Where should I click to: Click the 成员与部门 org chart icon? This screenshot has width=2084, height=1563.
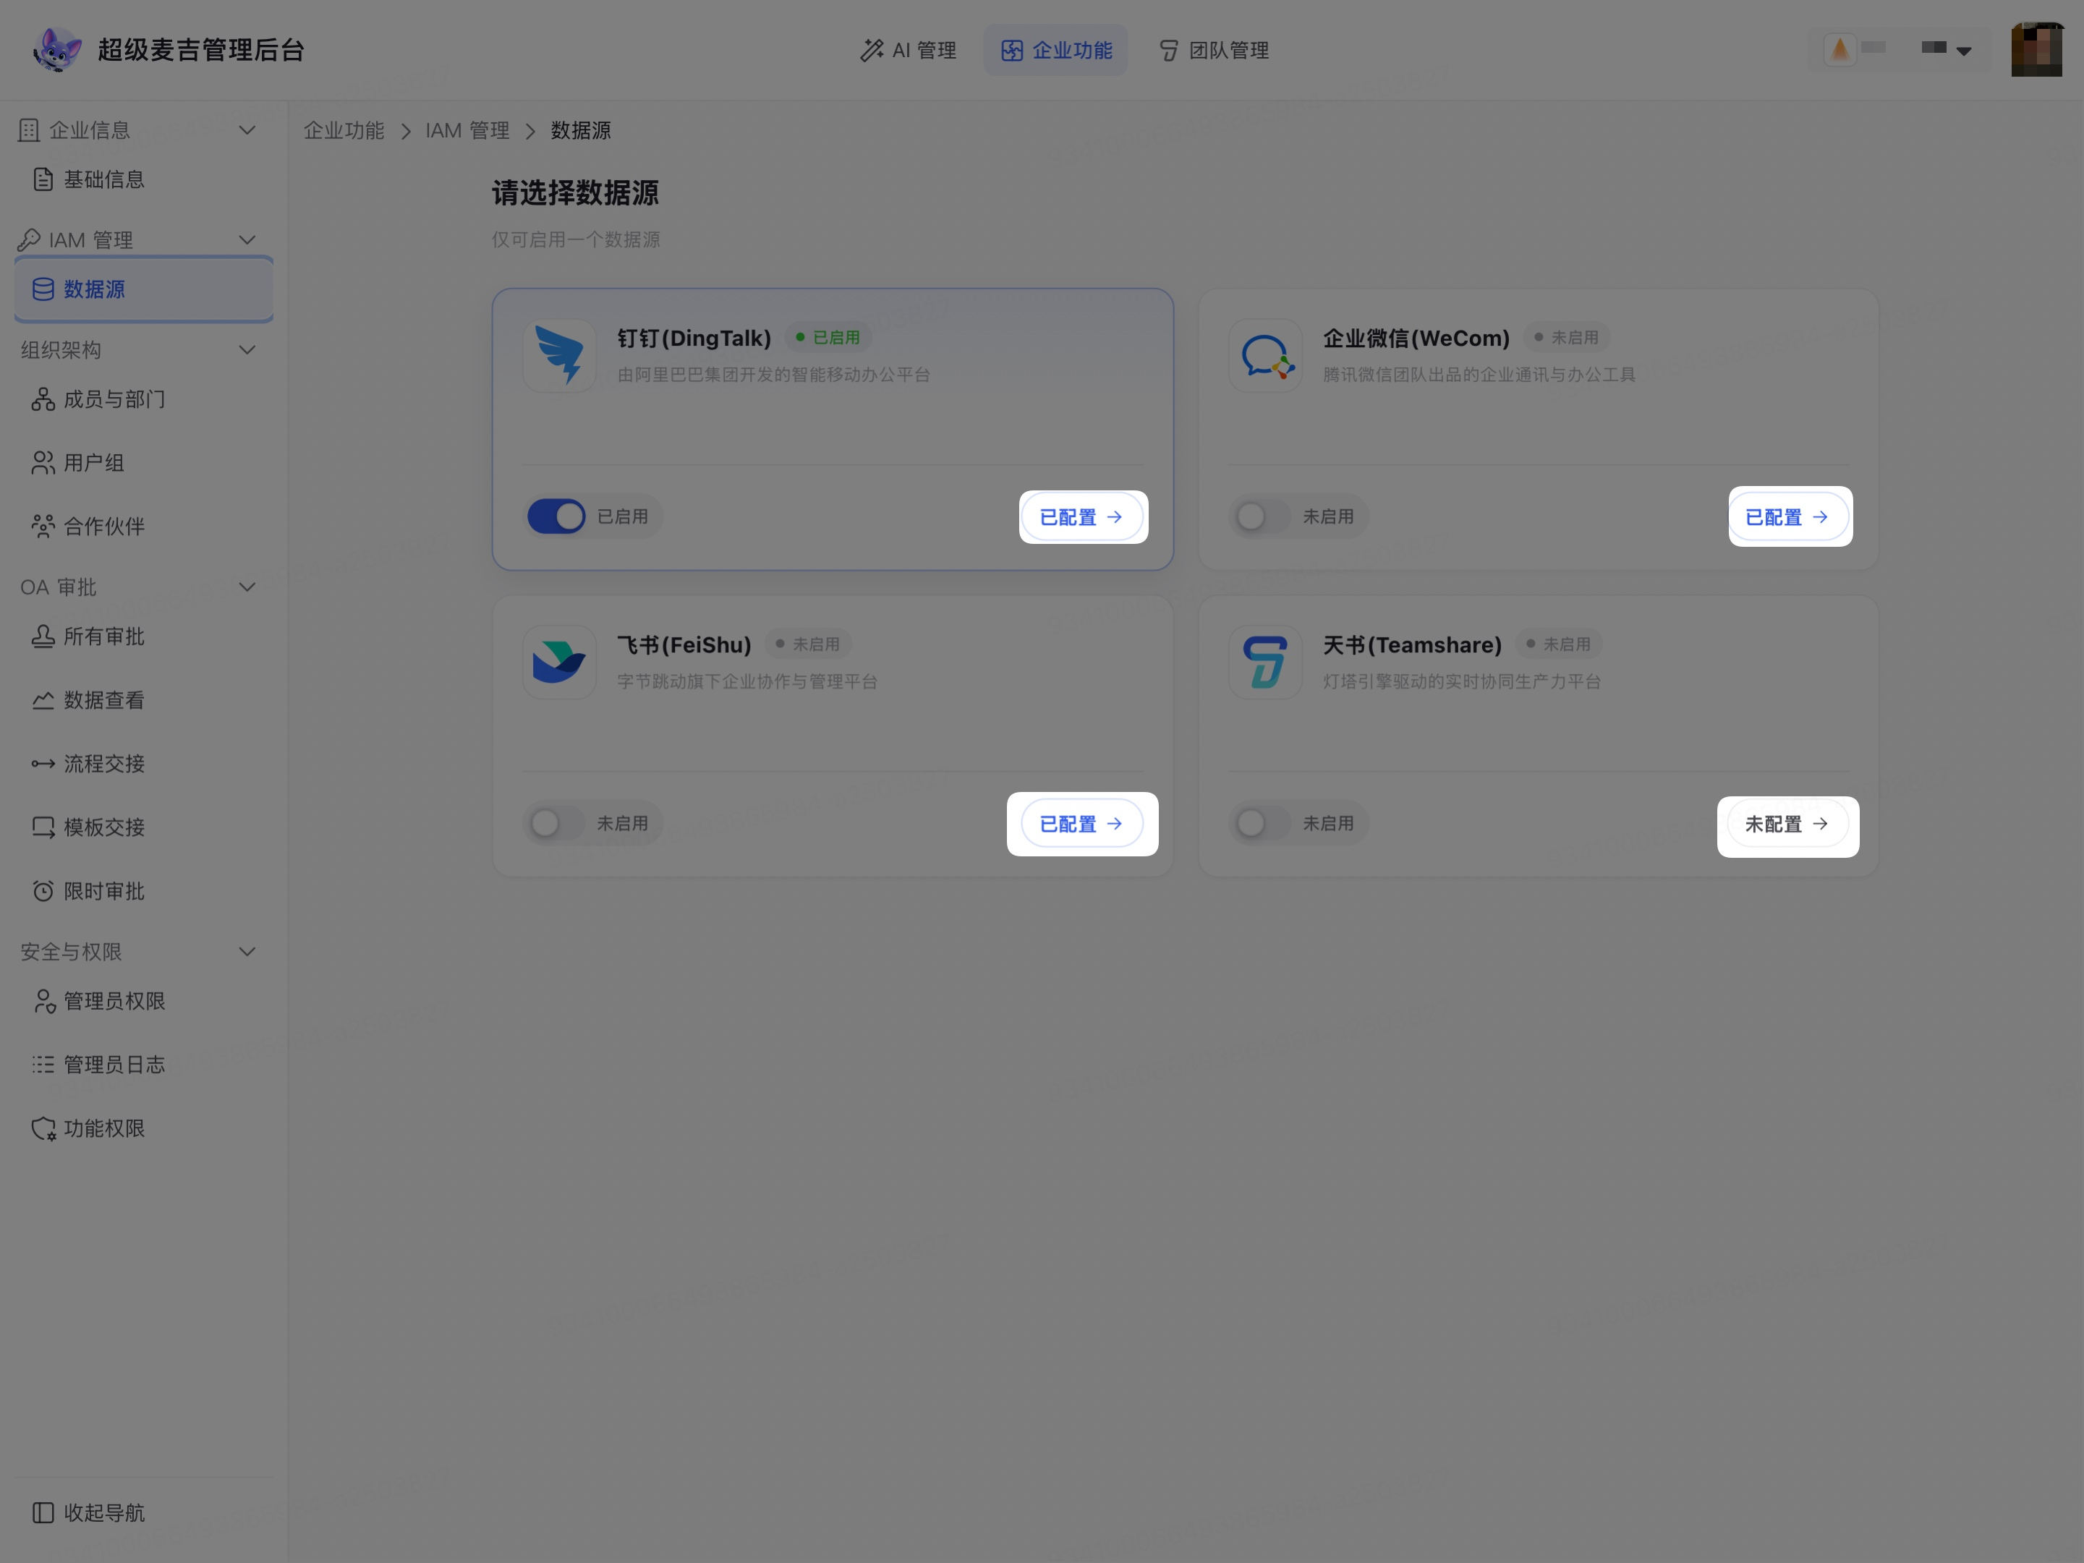click(x=43, y=399)
